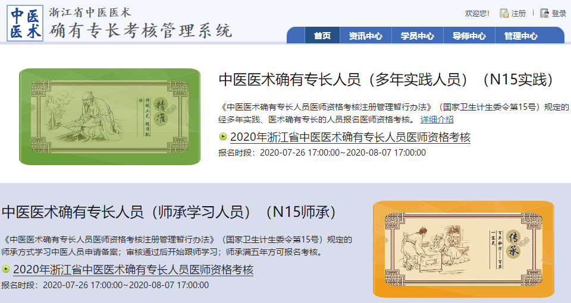
Task: Click the 注册 register icon
Action: (504, 14)
